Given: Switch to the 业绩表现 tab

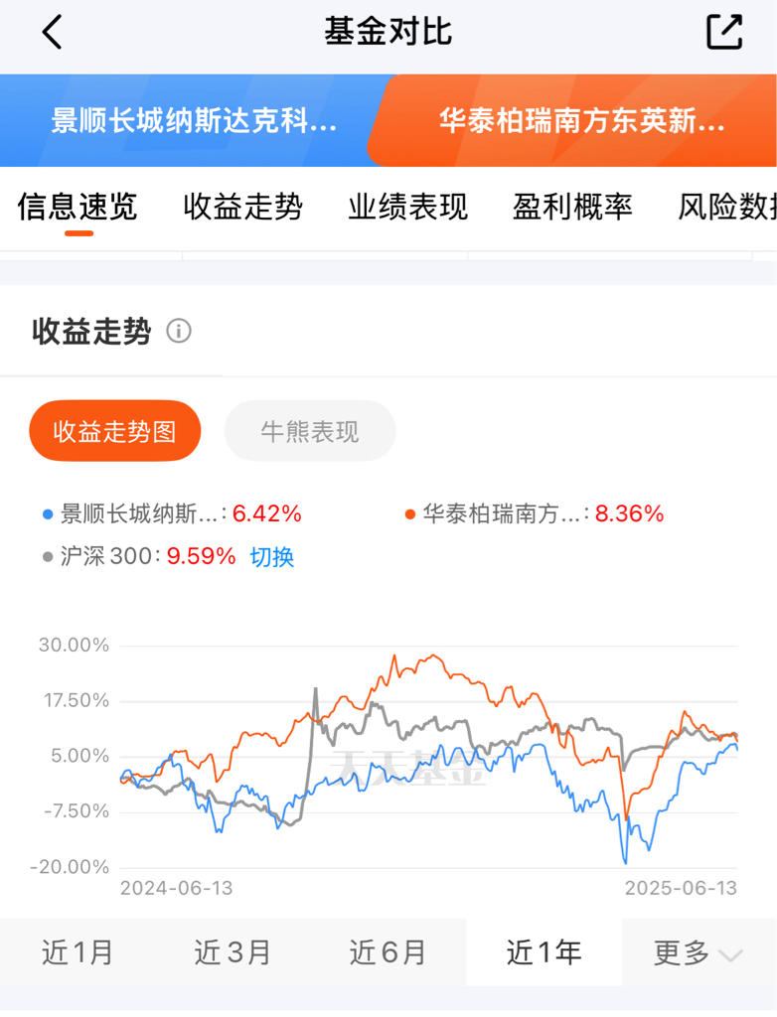Looking at the screenshot, I should coord(407,207).
